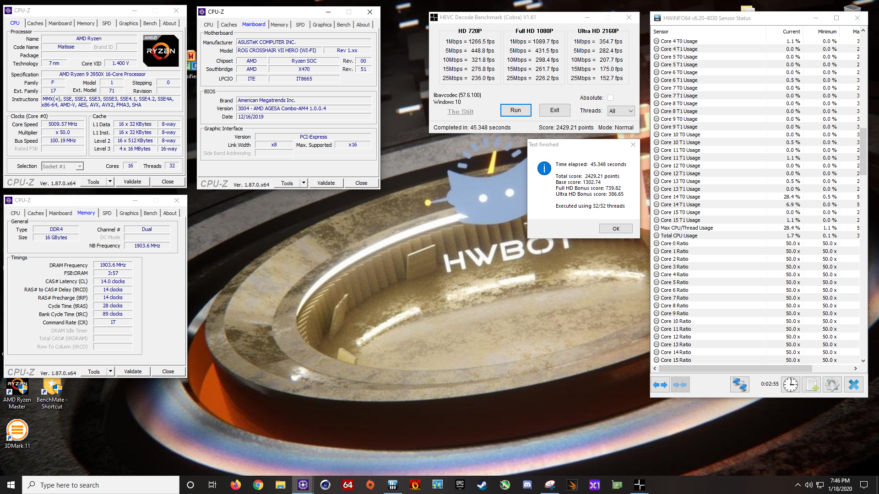Click Exit button in HEVC Decode Benchmark

[554, 110]
